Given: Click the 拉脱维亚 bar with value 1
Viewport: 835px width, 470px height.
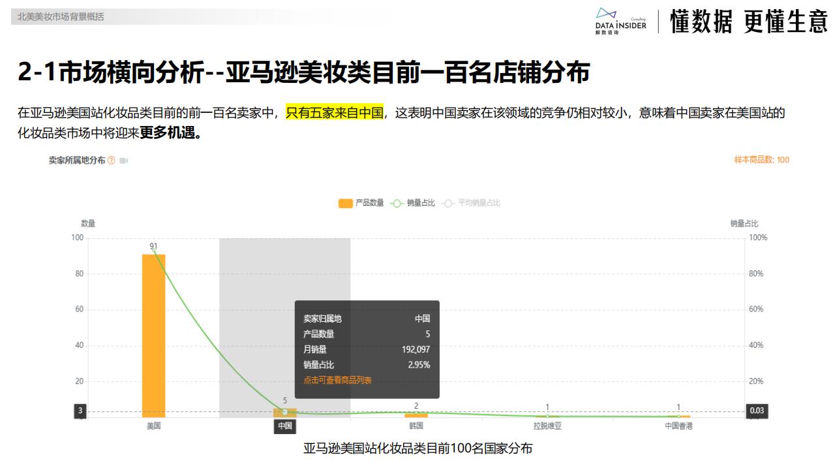Looking at the screenshot, I should pyautogui.click(x=547, y=416).
